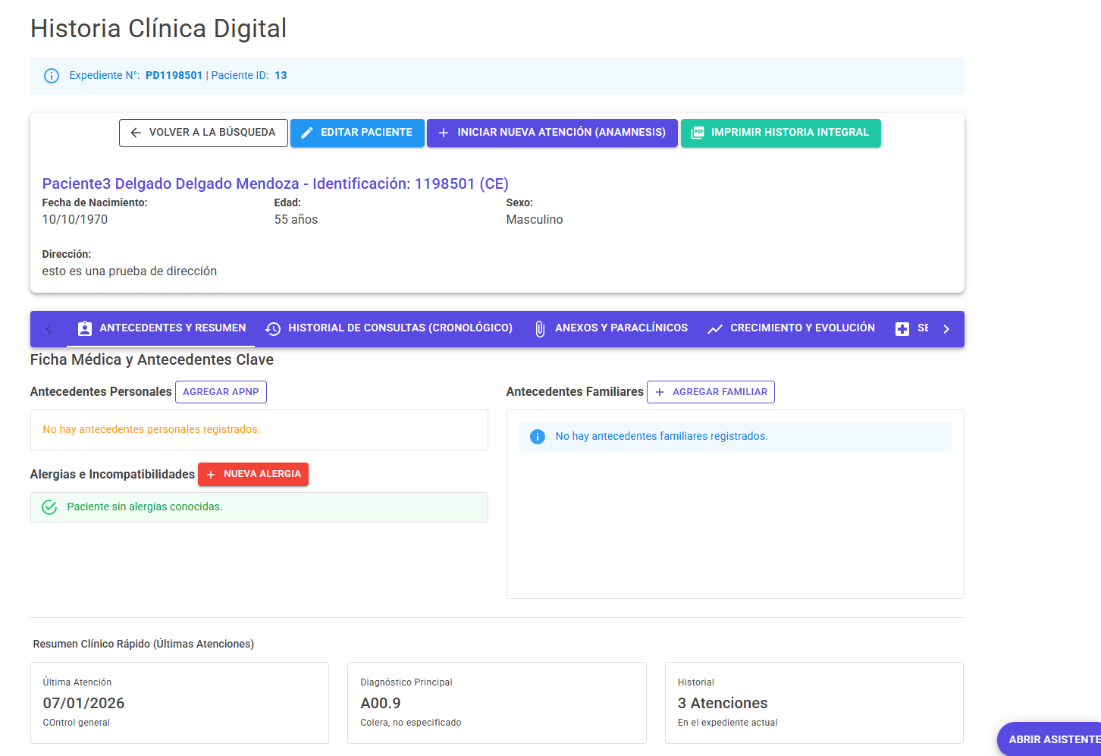Image resolution: width=1101 pixels, height=756 pixels.
Task: Click the blue info icon in family history notice
Action: point(538,437)
